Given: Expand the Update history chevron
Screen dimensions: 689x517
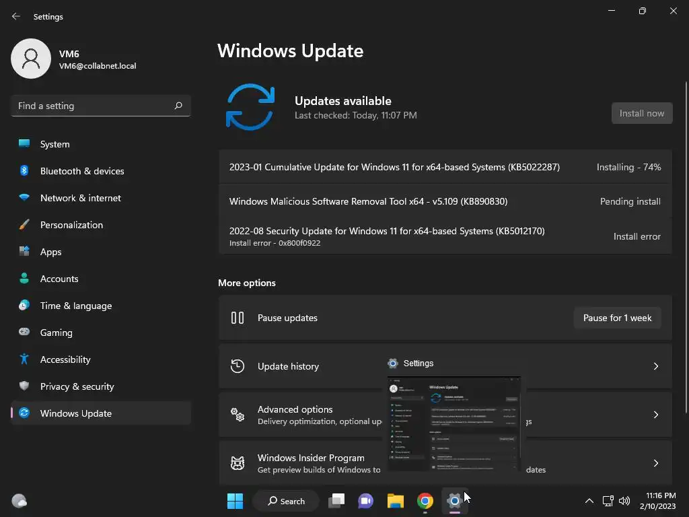Looking at the screenshot, I should point(655,366).
